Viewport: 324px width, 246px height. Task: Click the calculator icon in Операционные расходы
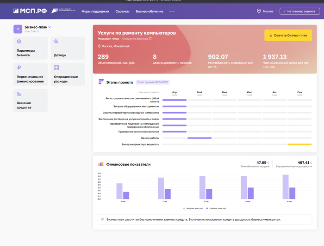pyautogui.click(x=56, y=67)
